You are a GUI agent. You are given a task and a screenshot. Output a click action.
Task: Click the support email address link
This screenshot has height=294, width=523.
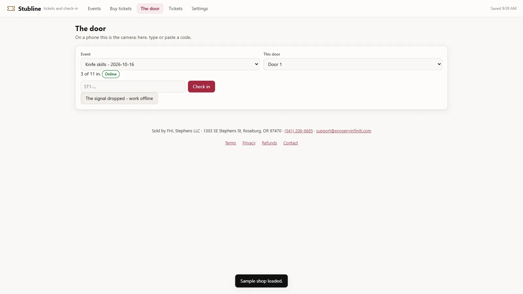coord(344,131)
